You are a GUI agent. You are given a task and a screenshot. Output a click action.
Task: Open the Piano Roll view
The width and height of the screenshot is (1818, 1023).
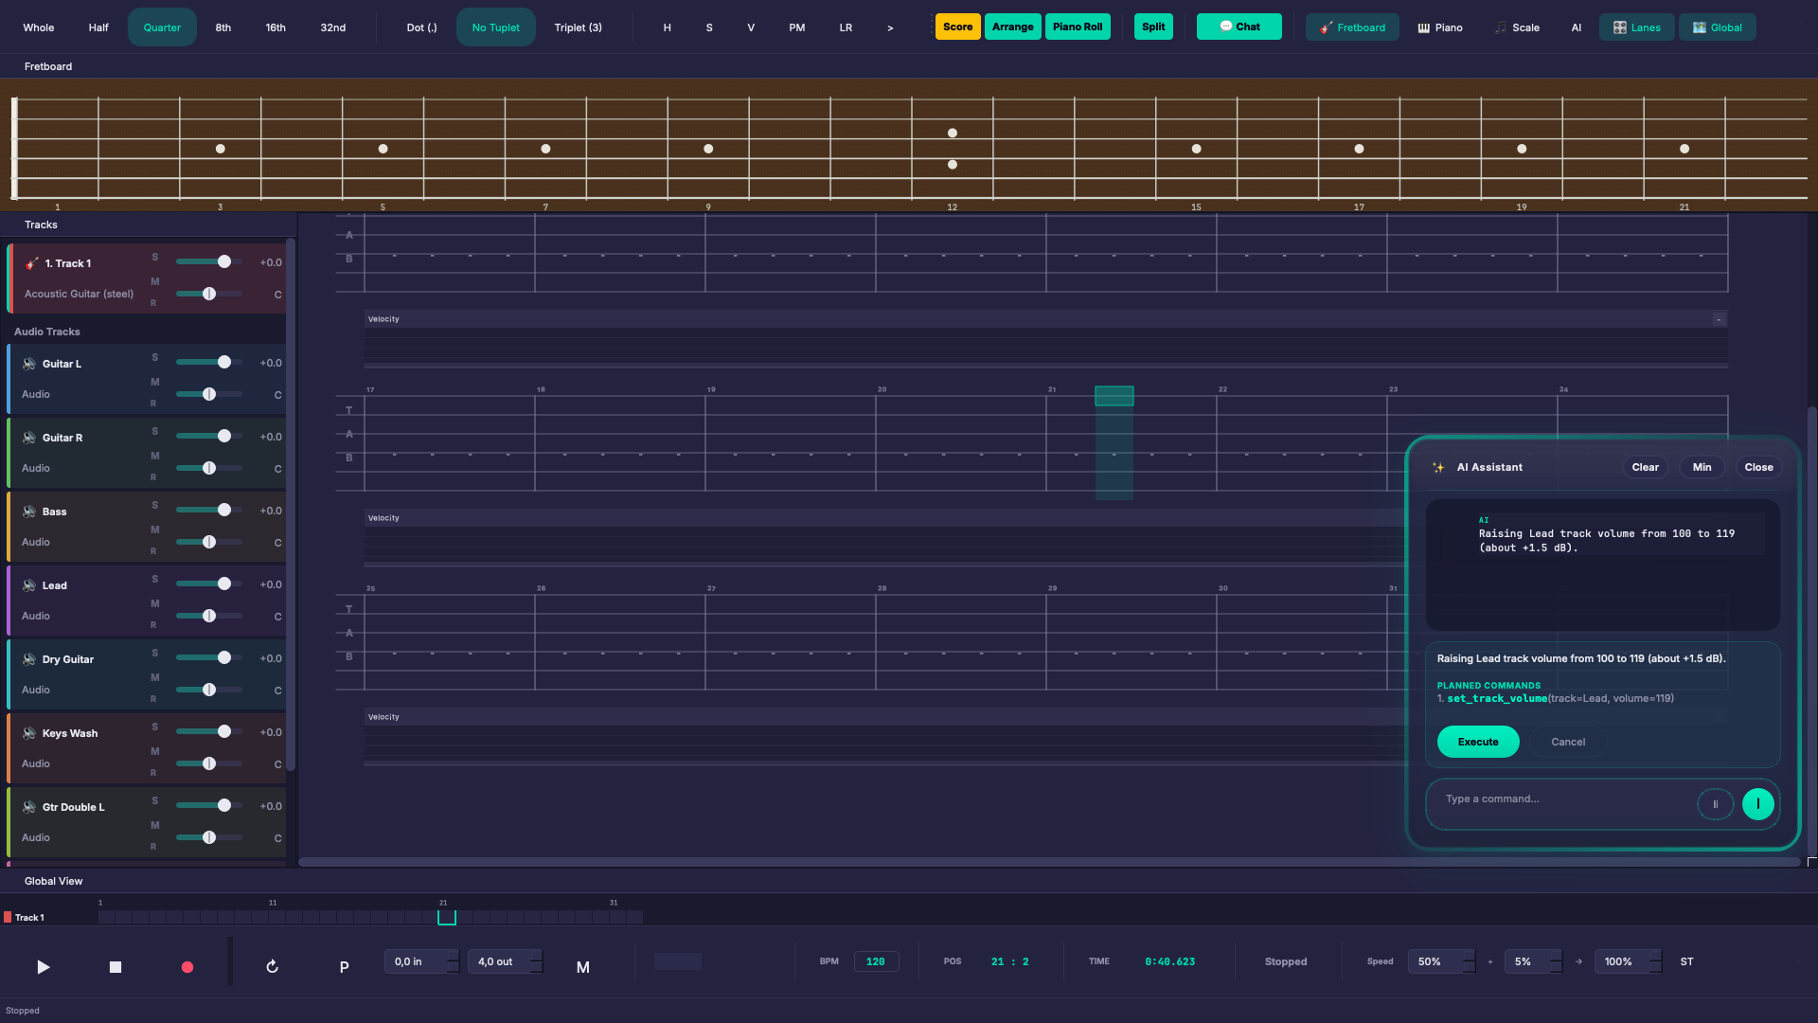click(1078, 27)
